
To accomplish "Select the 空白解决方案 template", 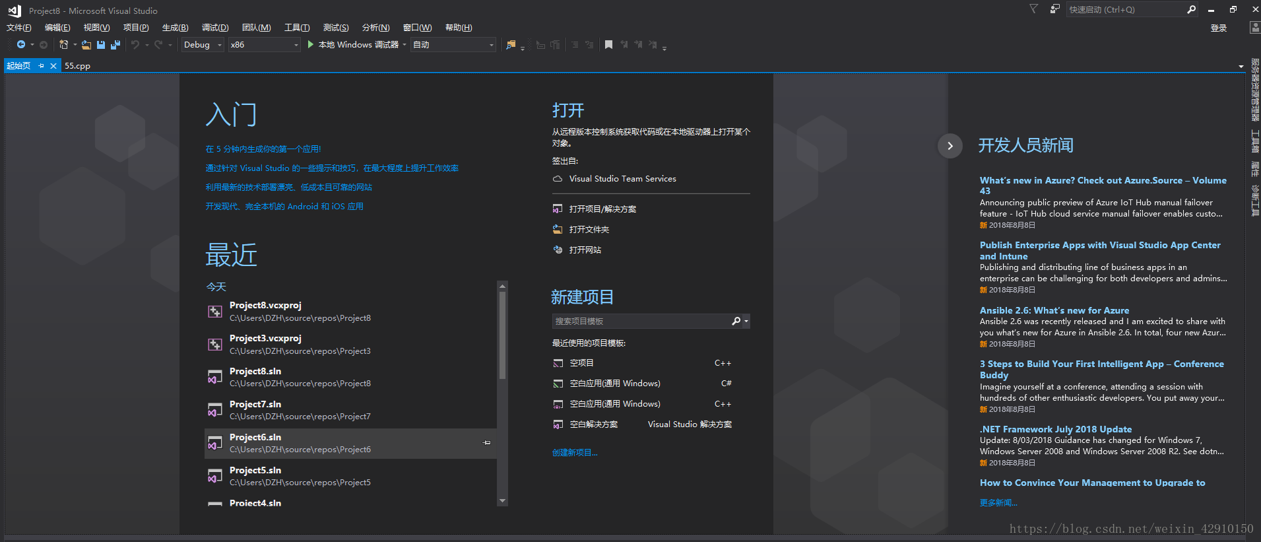I will coord(642,424).
